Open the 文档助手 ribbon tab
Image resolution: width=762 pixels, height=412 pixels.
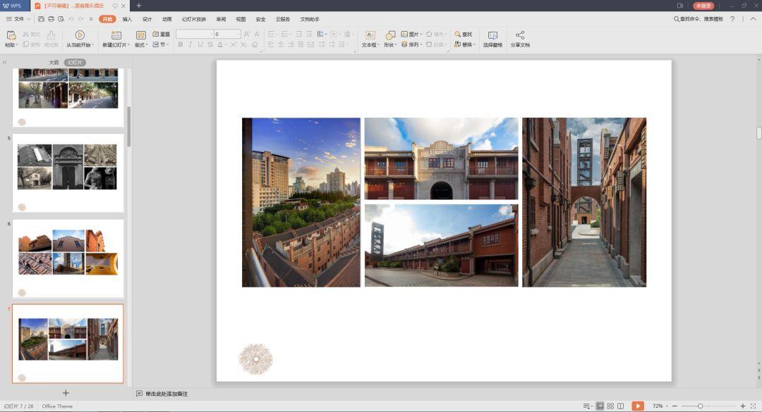click(310, 20)
